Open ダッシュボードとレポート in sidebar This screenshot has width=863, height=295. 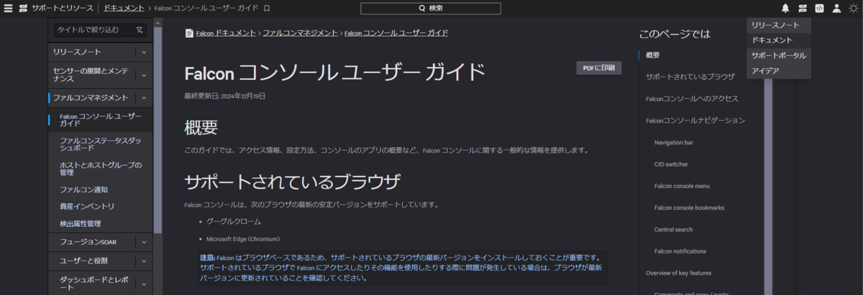95,283
